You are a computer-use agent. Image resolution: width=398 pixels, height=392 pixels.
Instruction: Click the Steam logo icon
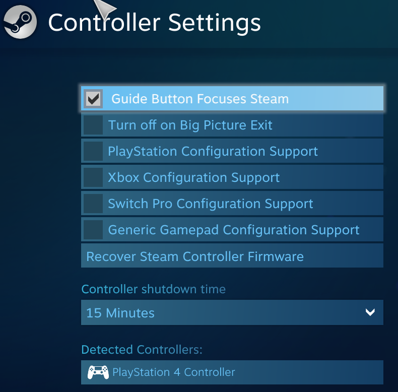tap(20, 23)
